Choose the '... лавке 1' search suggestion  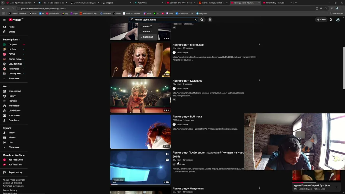point(146,32)
